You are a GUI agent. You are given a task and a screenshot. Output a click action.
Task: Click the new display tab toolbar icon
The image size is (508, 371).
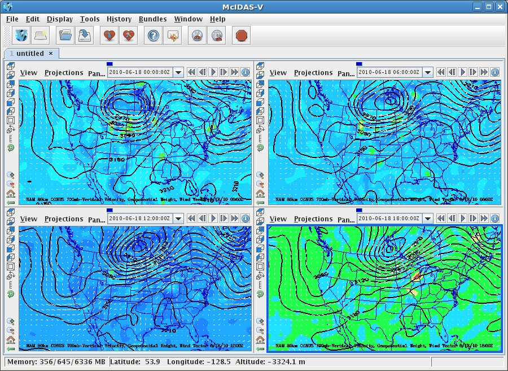pos(41,36)
